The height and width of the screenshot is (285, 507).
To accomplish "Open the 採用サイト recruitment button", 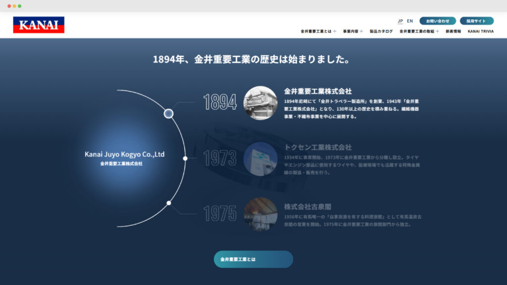I will coord(477,21).
